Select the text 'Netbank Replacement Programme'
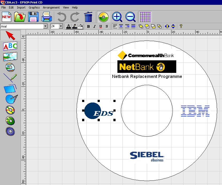This screenshot has width=222, height=185. [x=147, y=76]
